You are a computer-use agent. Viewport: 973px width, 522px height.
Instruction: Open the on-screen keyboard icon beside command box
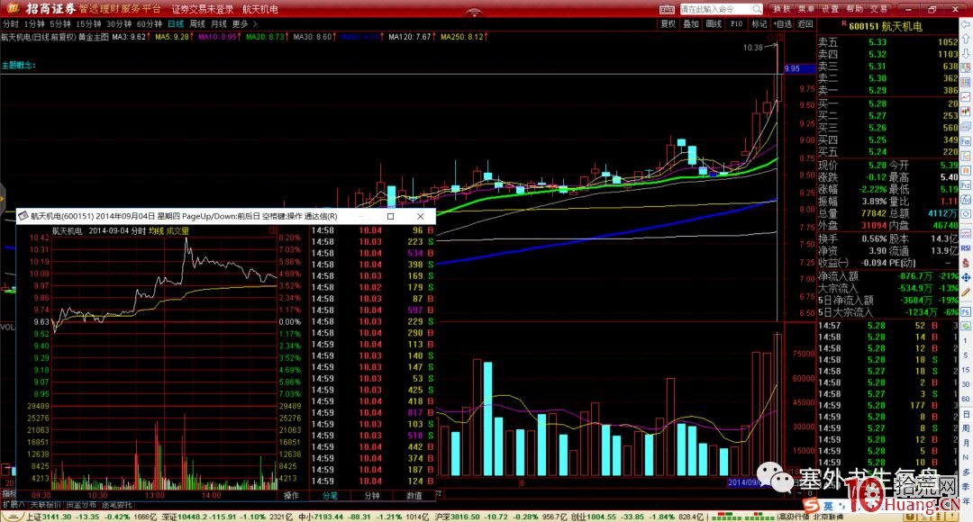667,9
